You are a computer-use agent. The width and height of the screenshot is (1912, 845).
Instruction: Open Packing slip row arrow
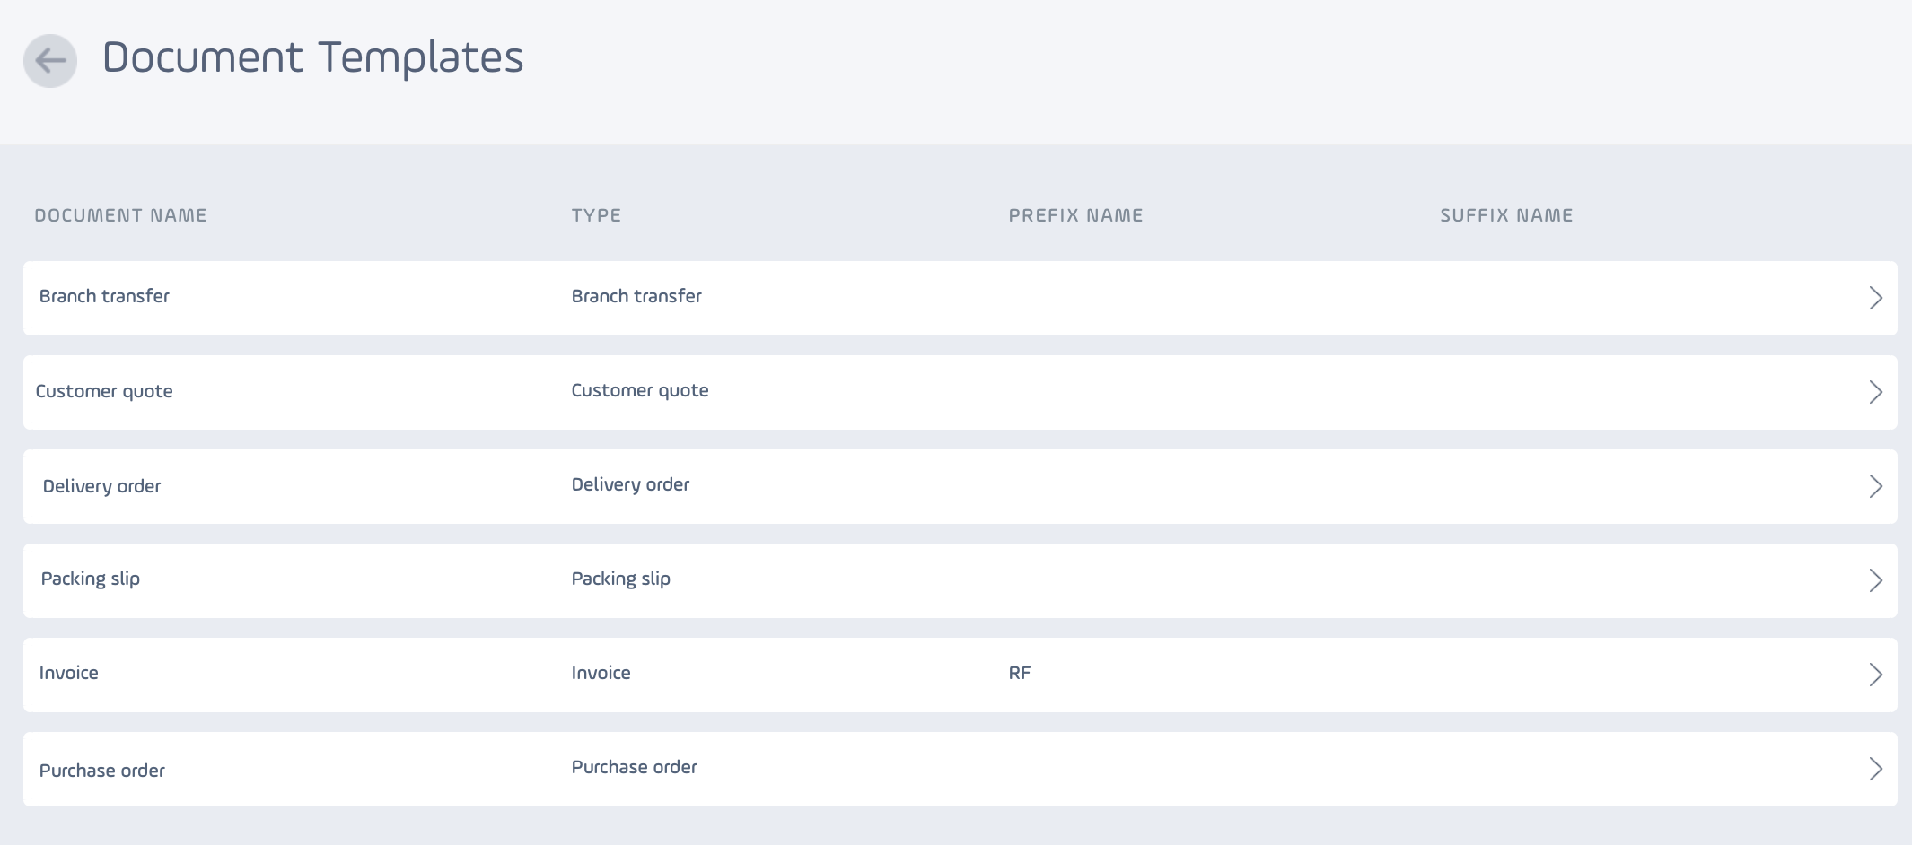pos(1875,580)
